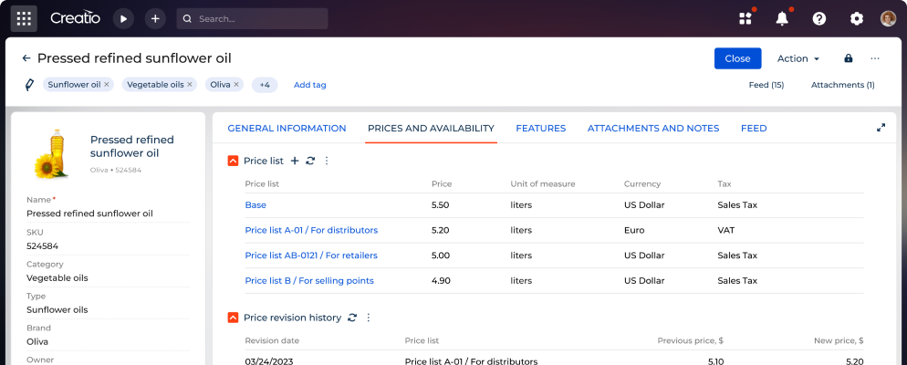Collapse the Price revision history section
The image size is (907, 365).
tap(233, 318)
